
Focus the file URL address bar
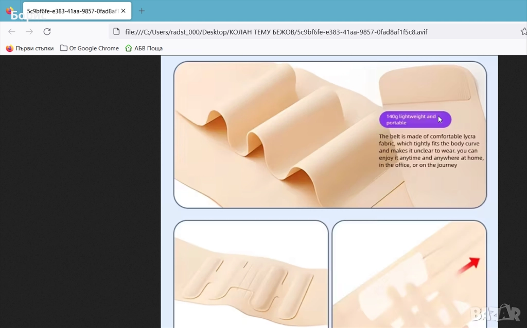(309, 32)
